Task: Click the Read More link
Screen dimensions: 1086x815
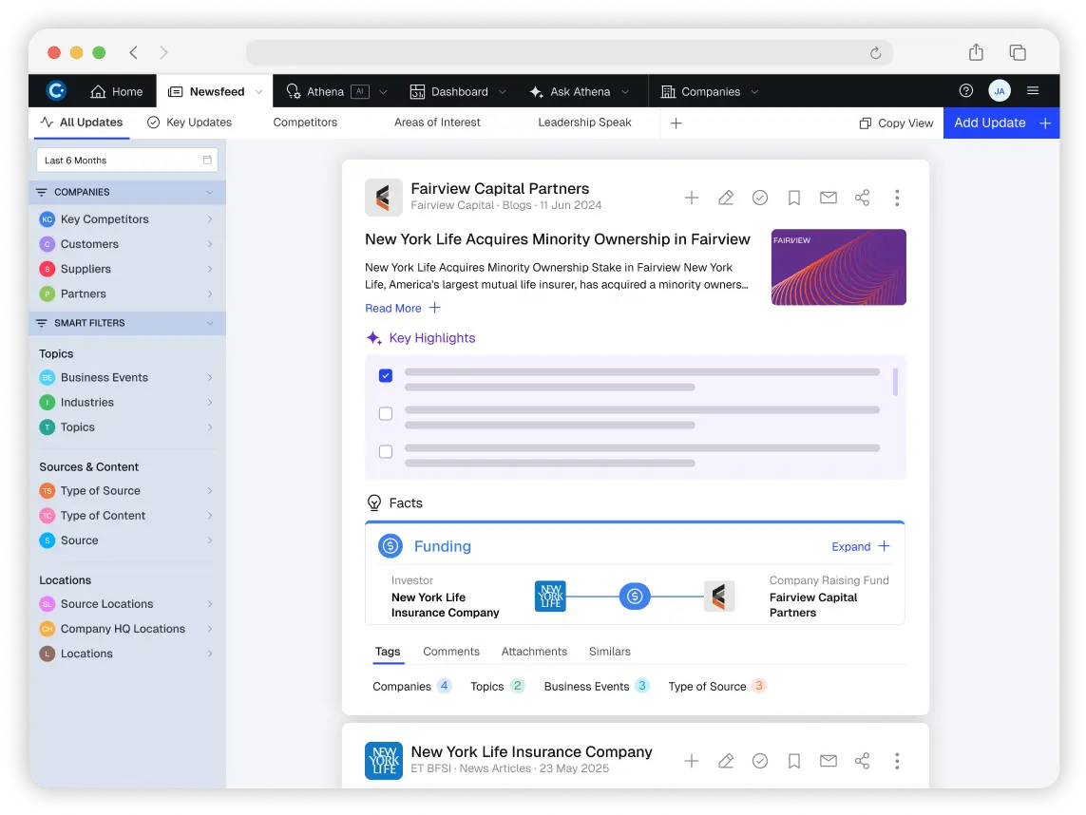Action: point(393,308)
